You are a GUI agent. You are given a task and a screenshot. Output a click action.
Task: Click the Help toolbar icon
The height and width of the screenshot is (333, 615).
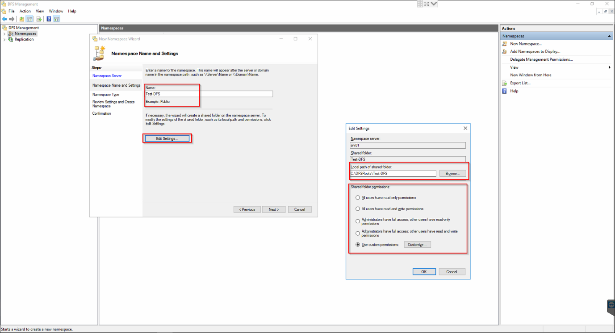[x=49, y=19]
